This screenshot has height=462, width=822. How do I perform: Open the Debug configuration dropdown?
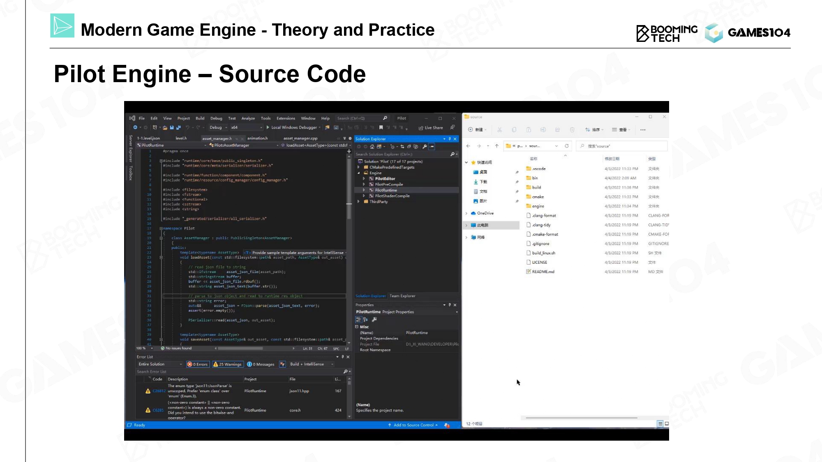click(x=218, y=128)
